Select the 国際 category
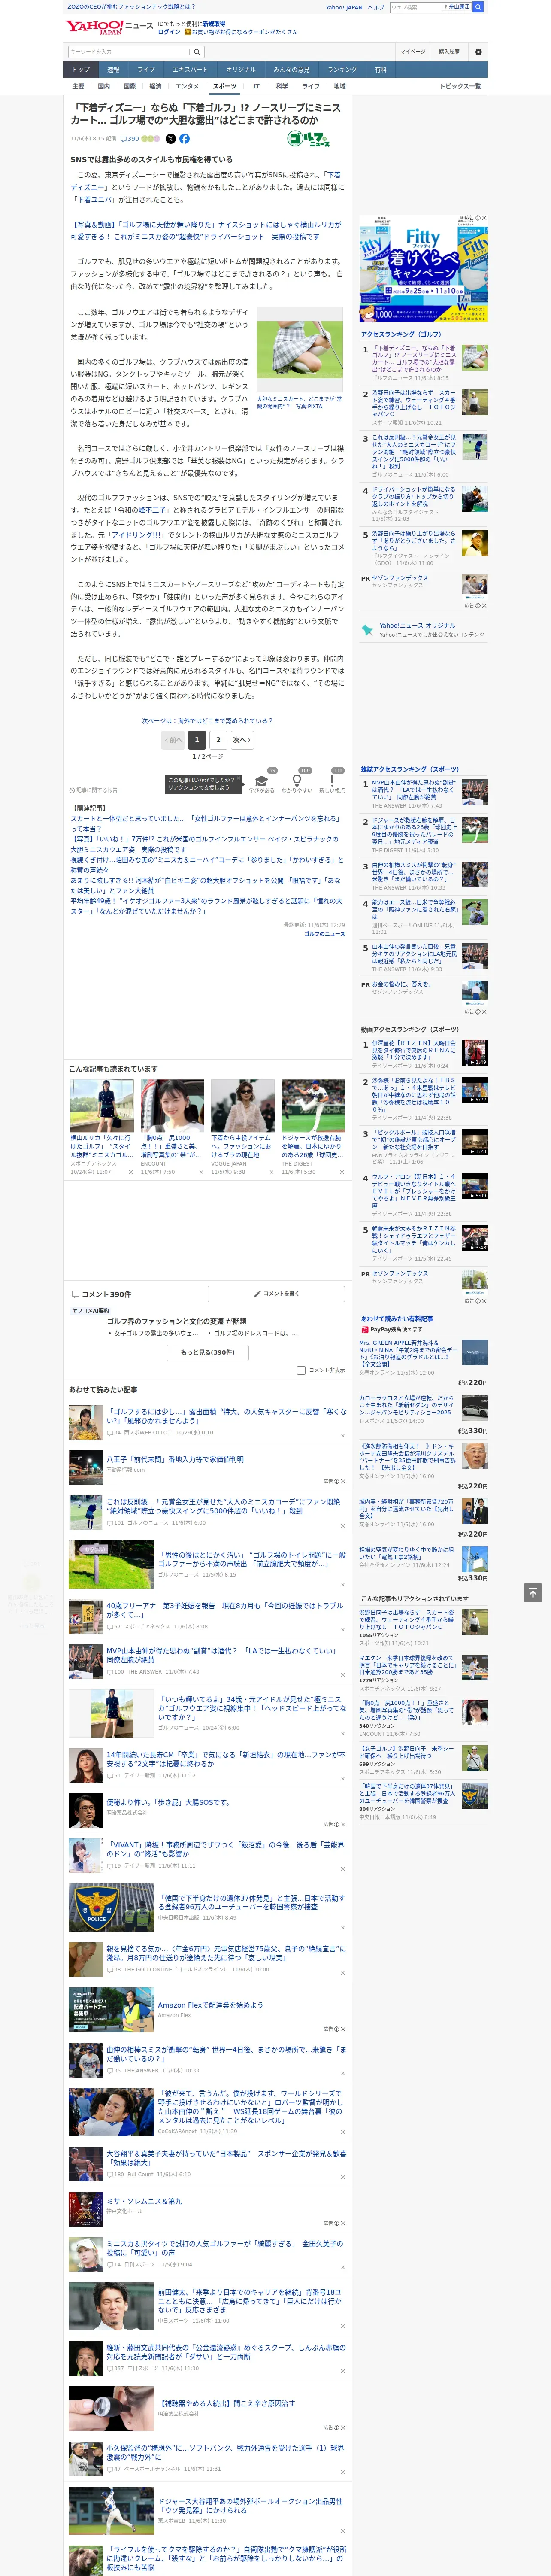Image resolution: width=551 pixels, height=2576 pixels. pyautogui.click(x=129, y=86)
